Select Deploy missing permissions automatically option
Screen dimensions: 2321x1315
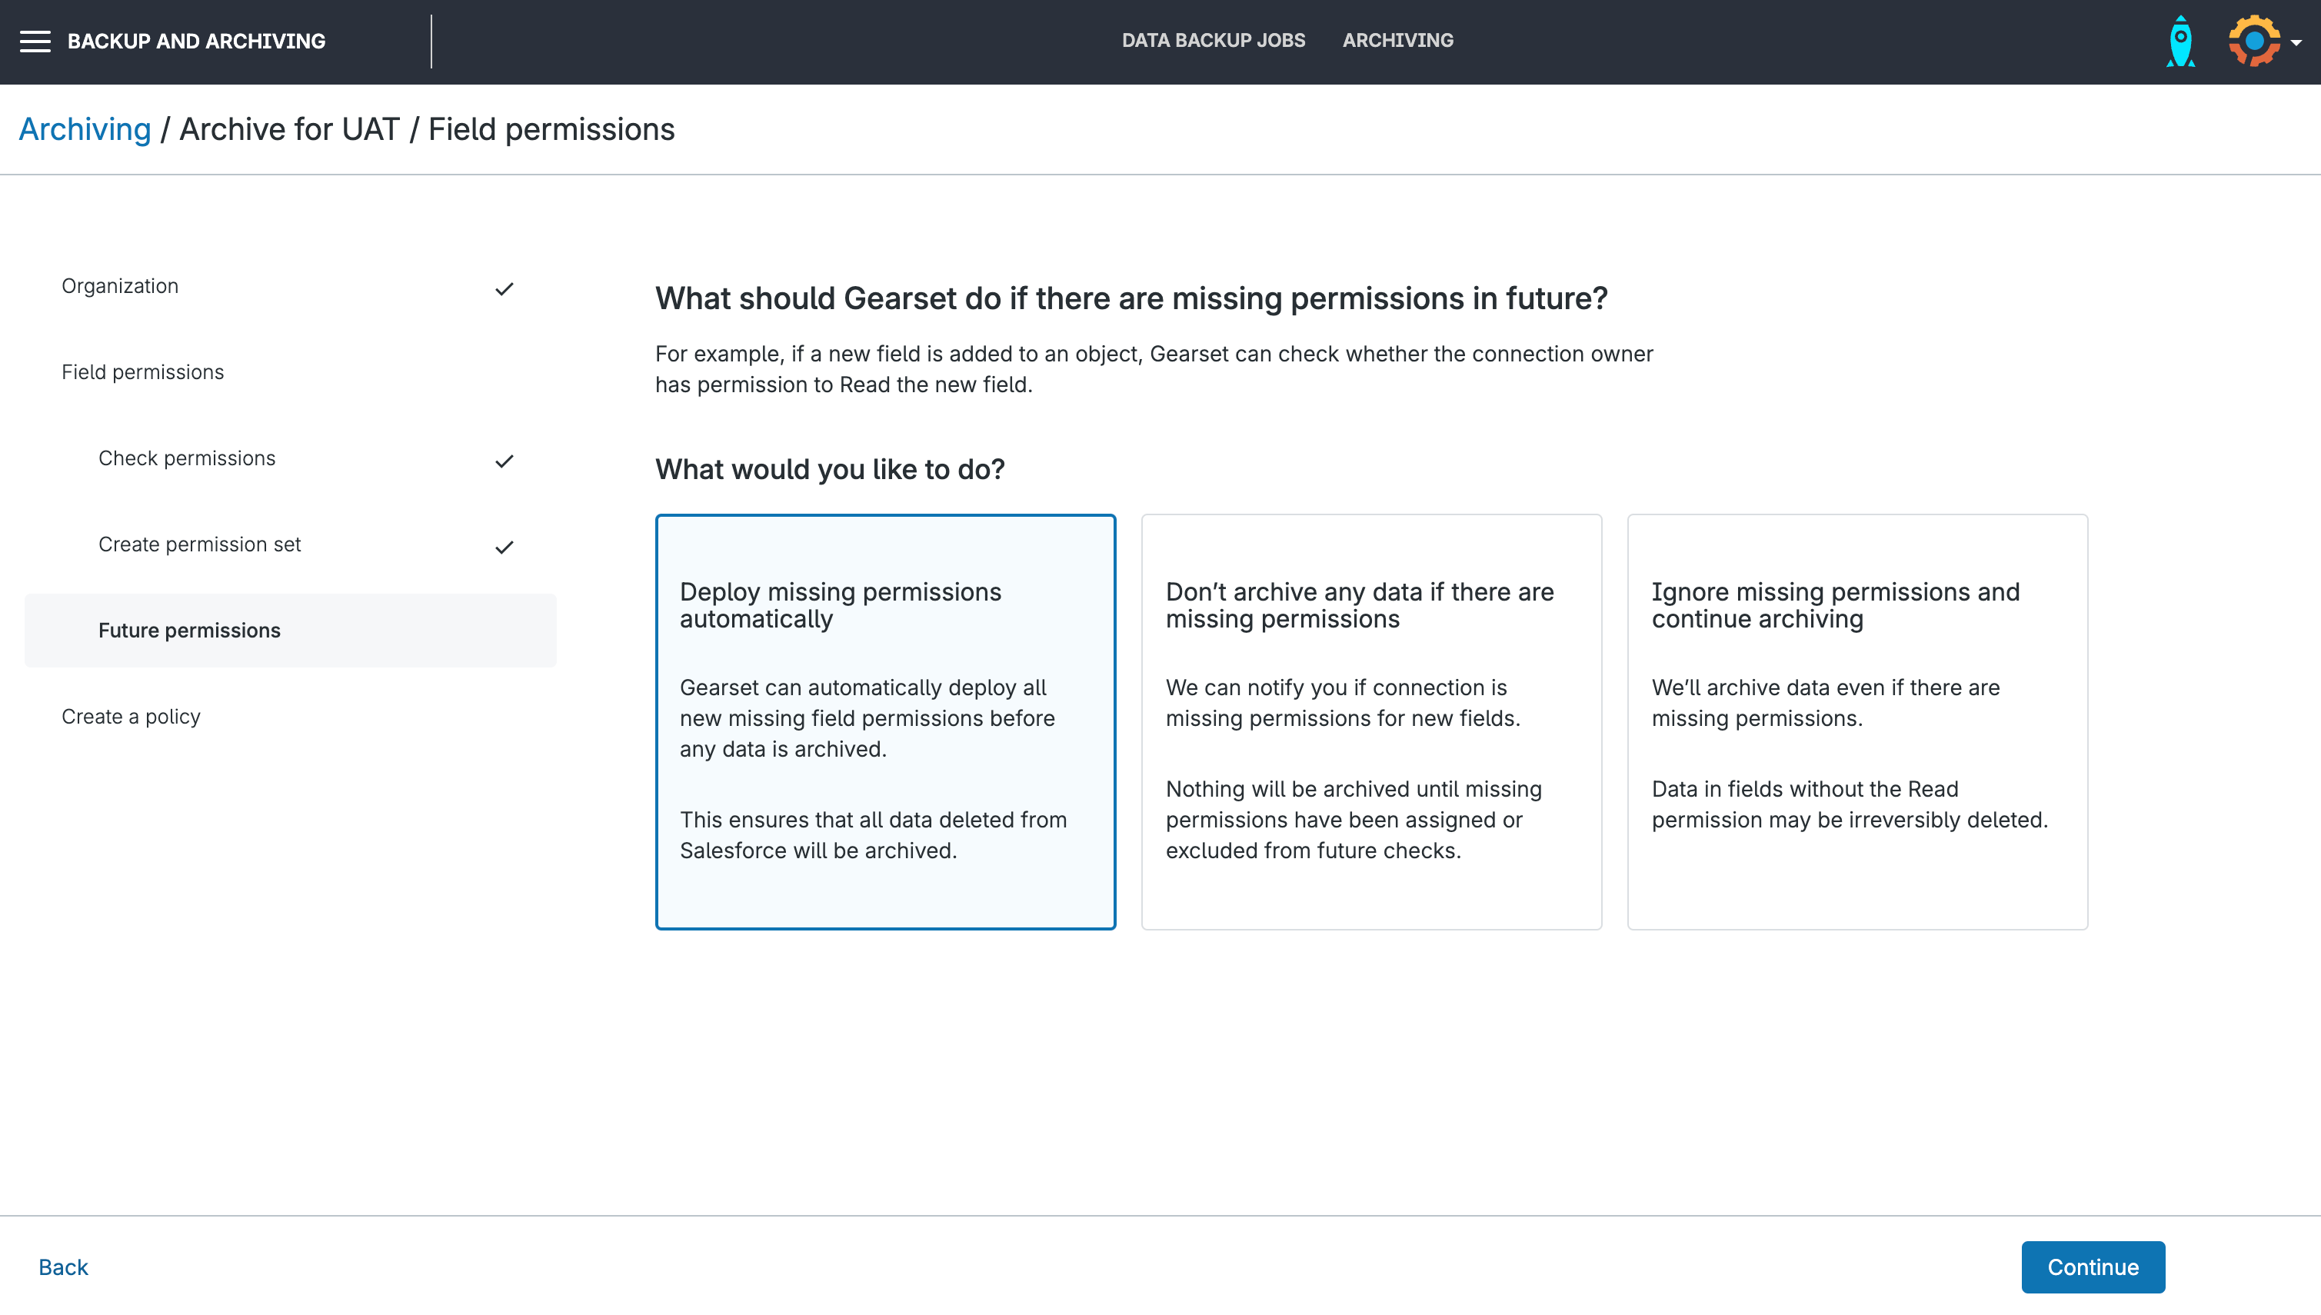pos(885,721)
